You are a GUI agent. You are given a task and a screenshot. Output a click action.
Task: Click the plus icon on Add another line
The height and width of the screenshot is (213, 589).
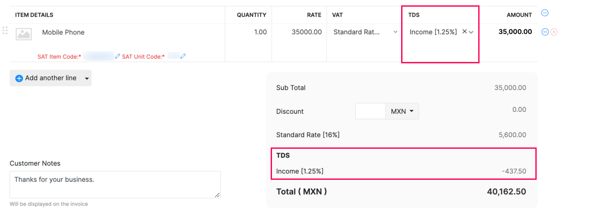click(x=19, y=78)
